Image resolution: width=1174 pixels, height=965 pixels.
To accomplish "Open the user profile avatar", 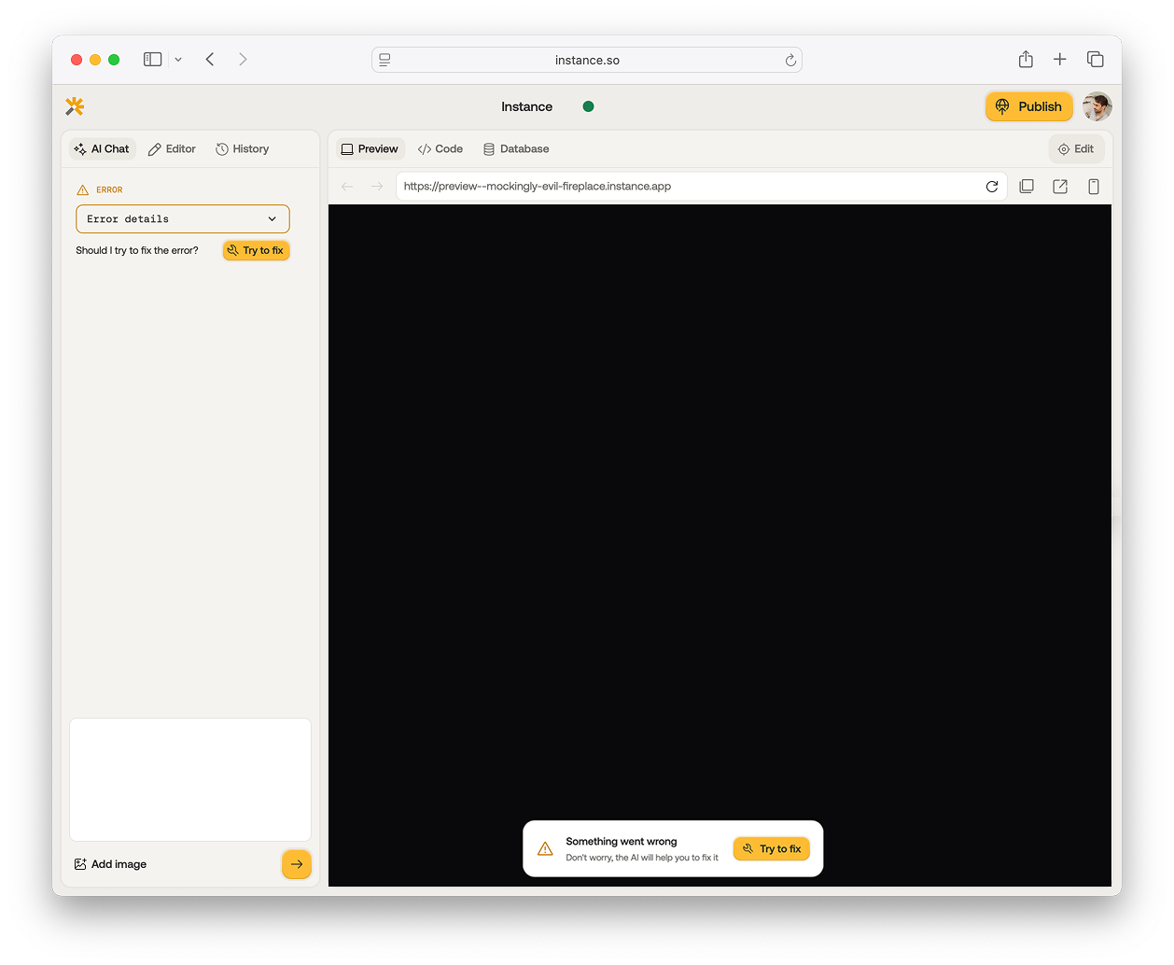I will (1097, 106).
